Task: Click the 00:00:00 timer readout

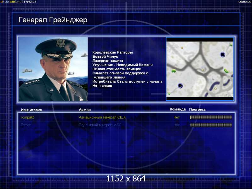Action: pos(245,2)
